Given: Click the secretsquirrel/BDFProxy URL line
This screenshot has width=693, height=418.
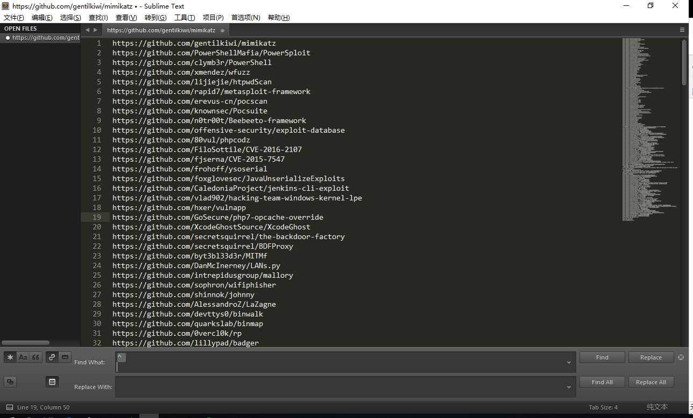Looking at the screenshot, I should (203, 246).
